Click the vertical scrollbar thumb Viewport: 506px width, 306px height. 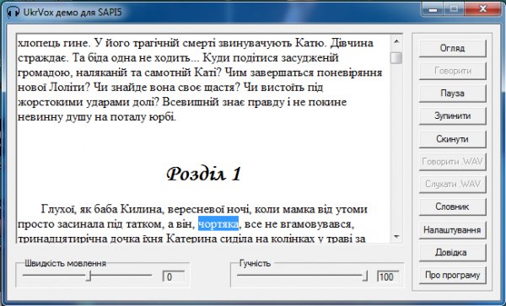(396, 58)
